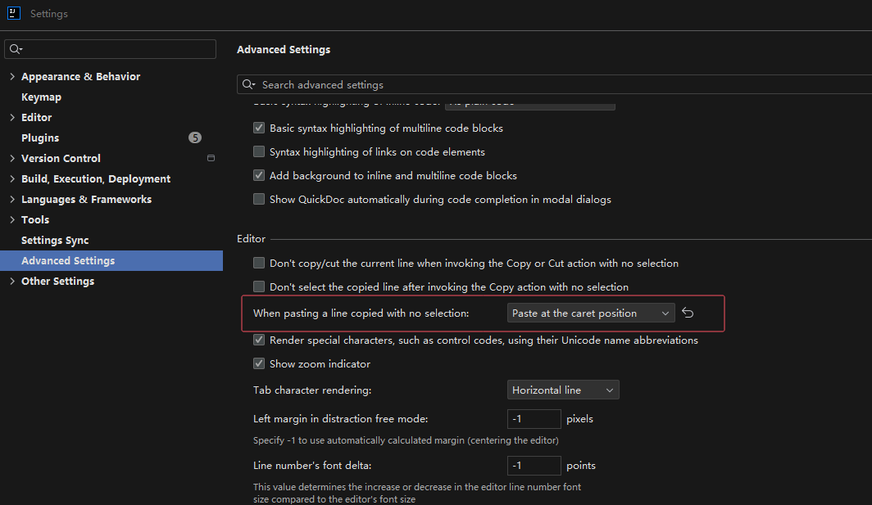Expand the Build, Execution, Deployment section
The image size is (872, 505).
pyautogui.click(x=11, y=179)
